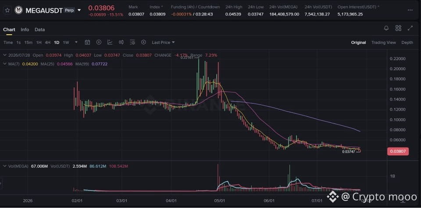Image resolution: width=421 pixels, height=208 pixels.
Task: Open the technical indicators icon
Action: tap(110, 42)
